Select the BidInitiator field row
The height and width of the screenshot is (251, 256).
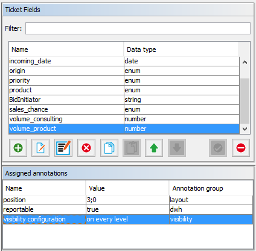pyautogui.click(x=124, y=100)
